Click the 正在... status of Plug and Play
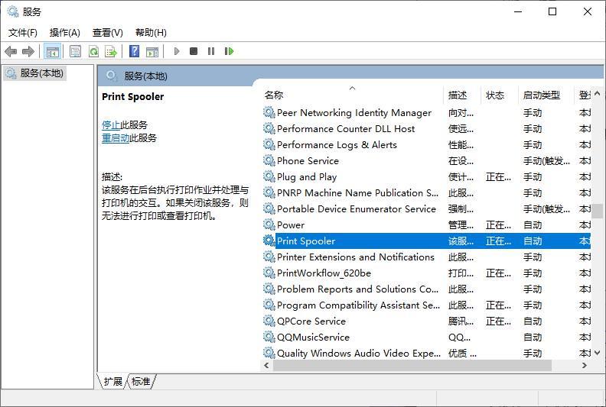Screen dimensions: 606x407 [x=498, y=176]
